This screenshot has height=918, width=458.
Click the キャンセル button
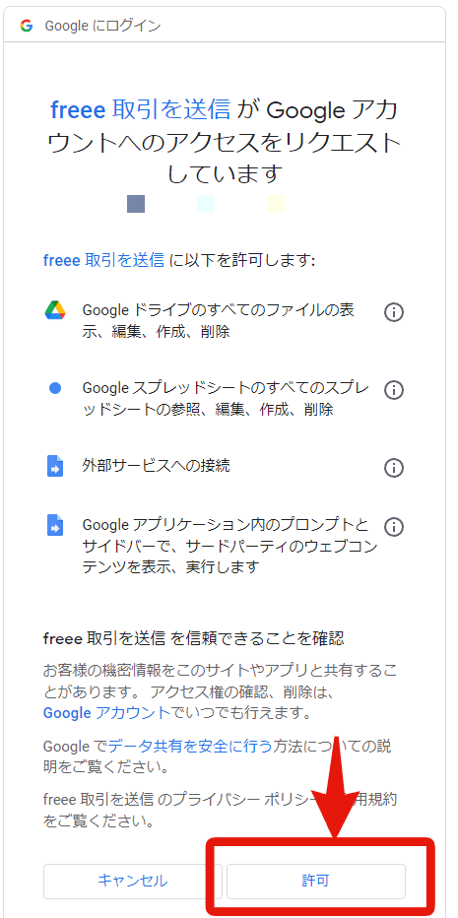132,882
